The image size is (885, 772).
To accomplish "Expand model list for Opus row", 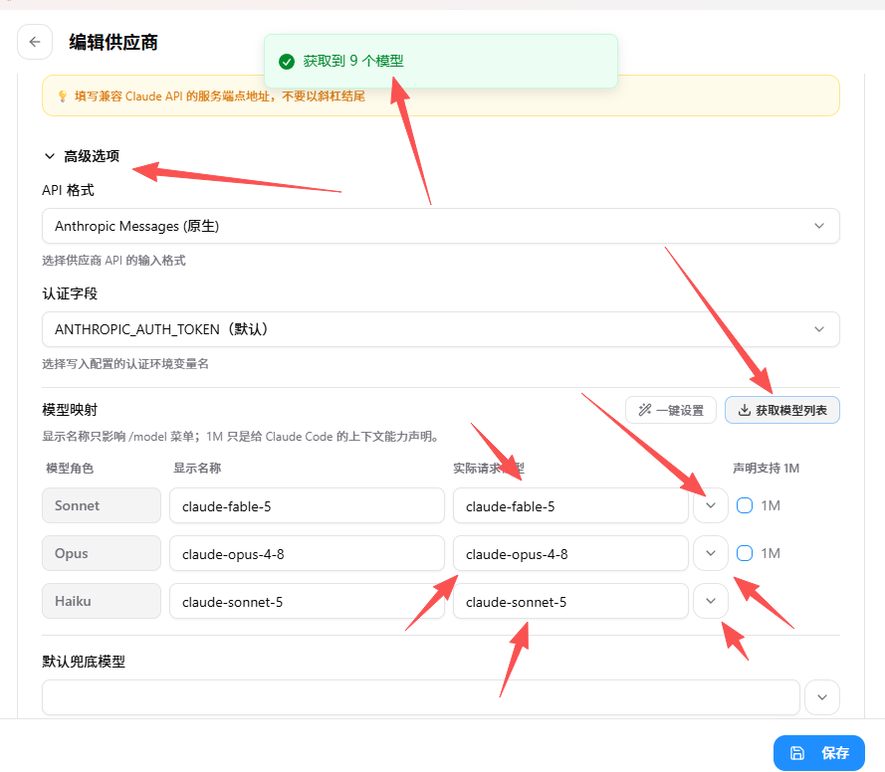I will point(711,553).
